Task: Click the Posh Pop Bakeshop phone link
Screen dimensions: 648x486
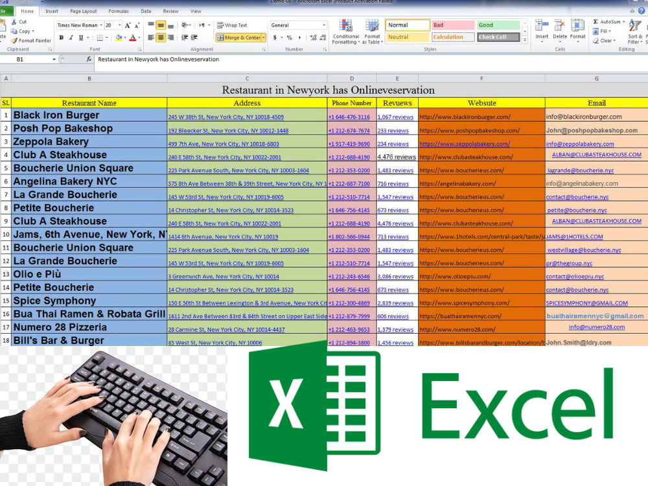Action: [349, 131]
